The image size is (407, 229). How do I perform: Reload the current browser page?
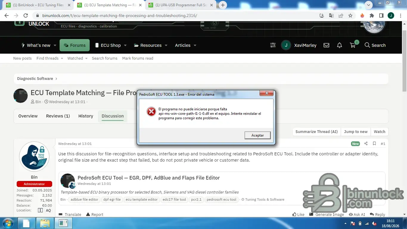(26, 16)
